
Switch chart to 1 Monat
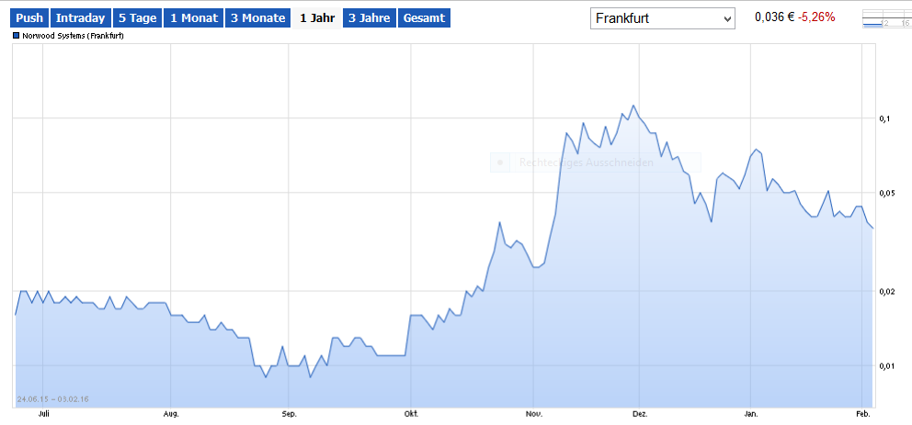[x=193, y=18]
